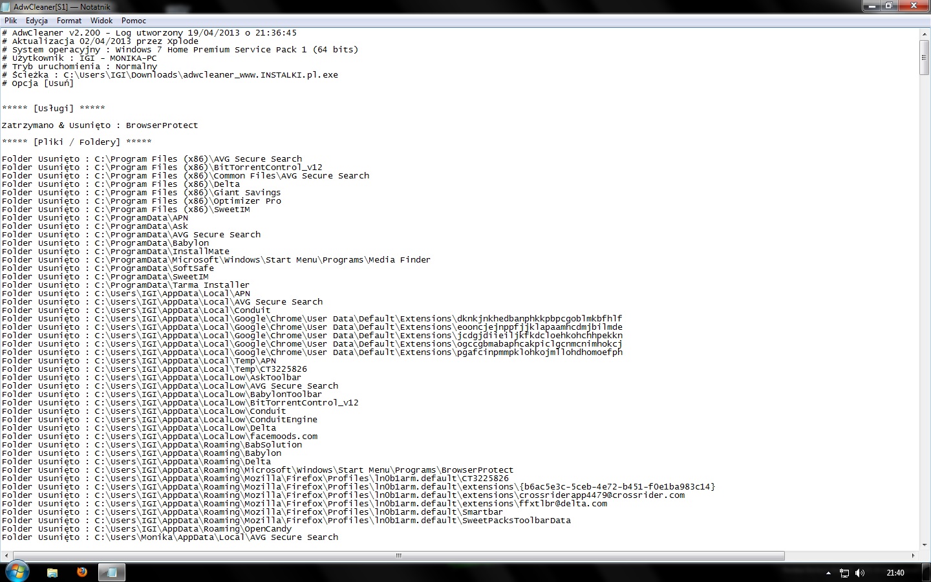Image resolution: width=931 pixels, height=582 pixels.
Task: Click the 'AppData\Local\Conduit' line
Action: click(x=136, y=310)
